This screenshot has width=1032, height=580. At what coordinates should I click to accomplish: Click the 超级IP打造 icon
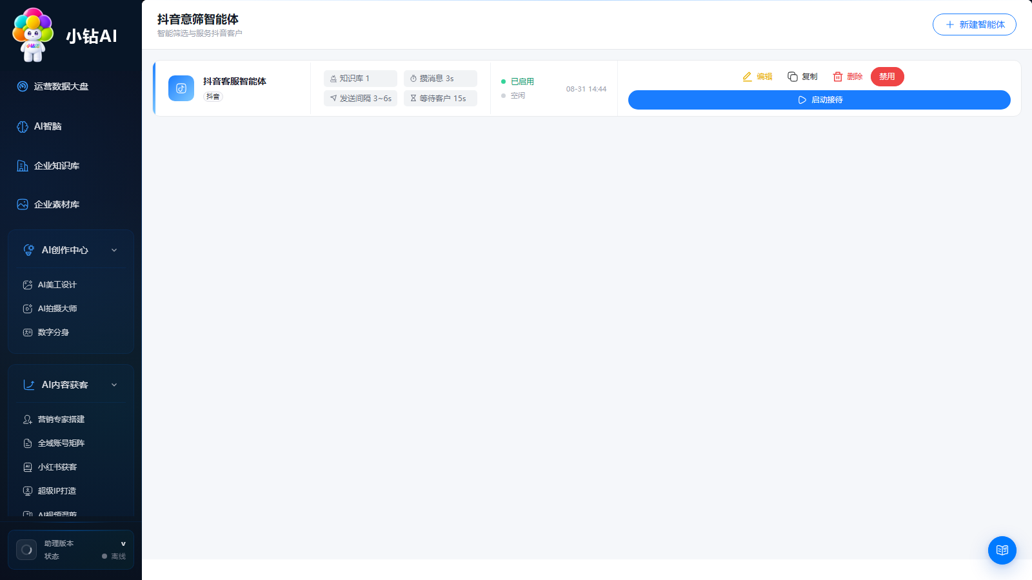coord(28,491)
